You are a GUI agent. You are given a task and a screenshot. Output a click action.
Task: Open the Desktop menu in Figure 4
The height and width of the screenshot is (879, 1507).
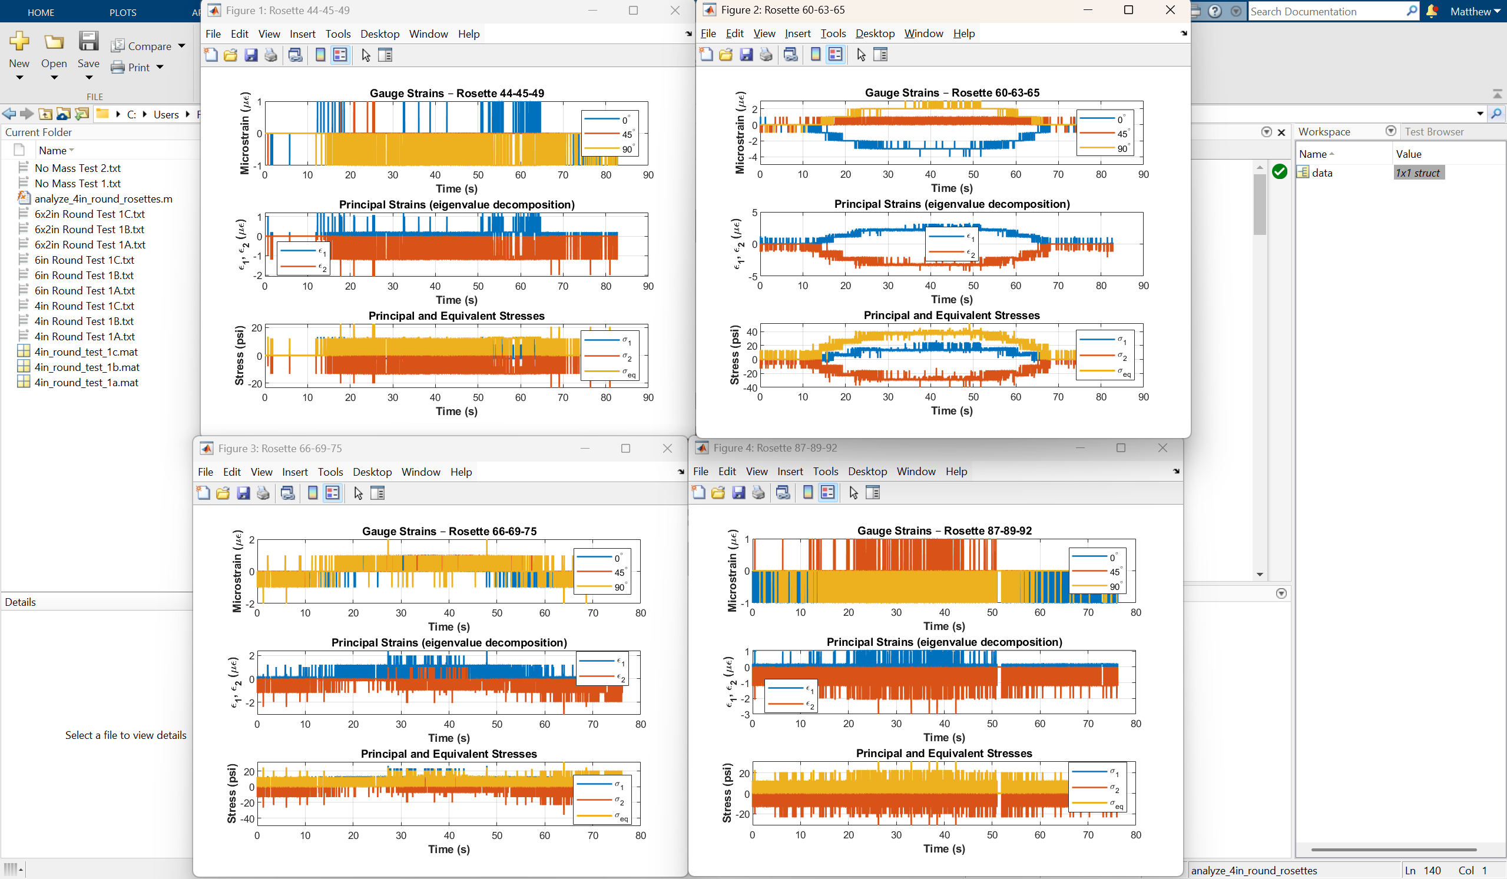tap(867, 472)
